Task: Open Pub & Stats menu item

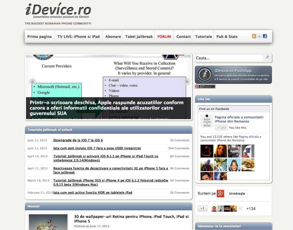Action: [x=227, y=37]
